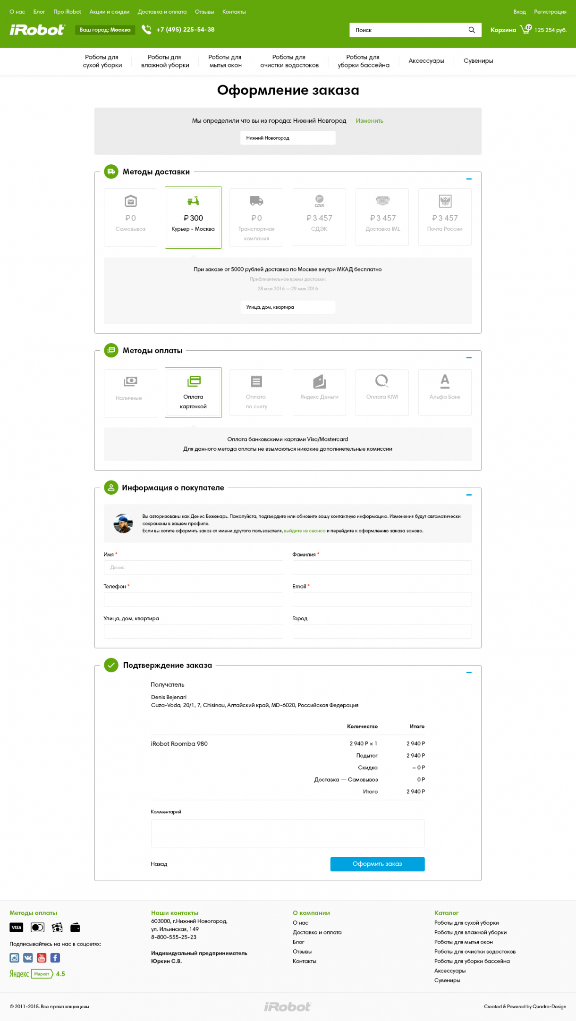Click the cash payment icon in footer
Viewport: 576px width, 1021px height.
pos(57,928)
